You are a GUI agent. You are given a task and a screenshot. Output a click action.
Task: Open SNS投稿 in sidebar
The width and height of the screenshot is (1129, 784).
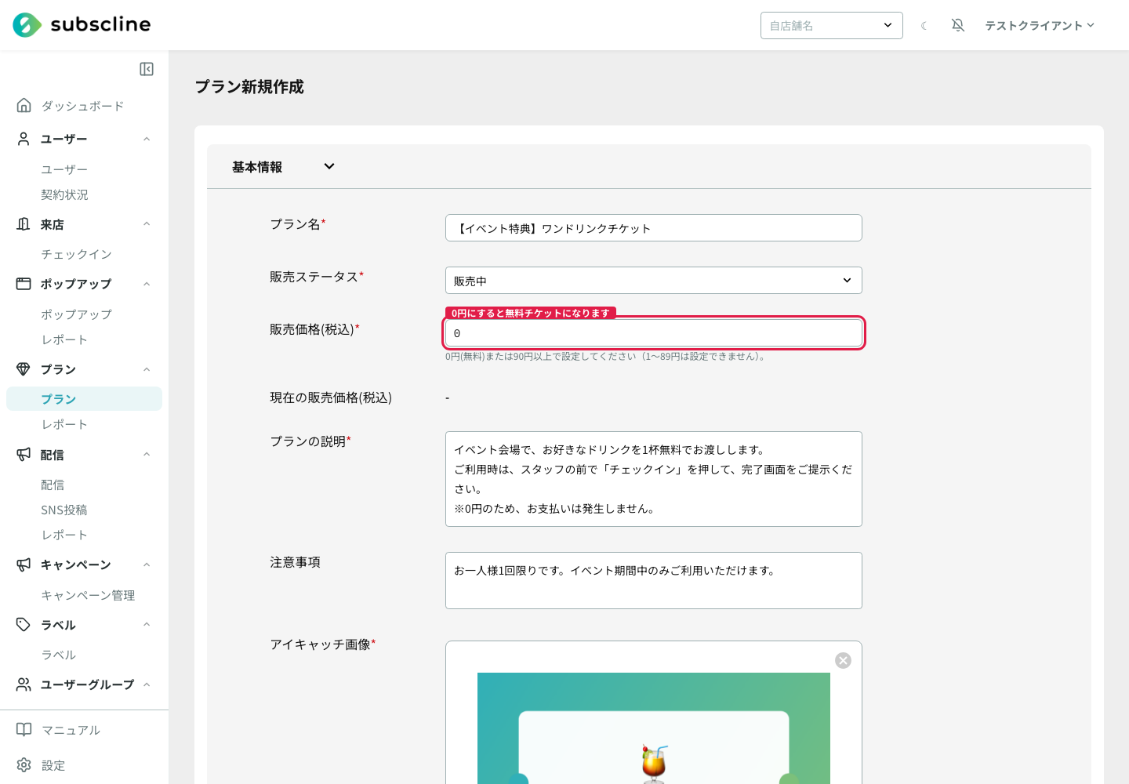64,510
